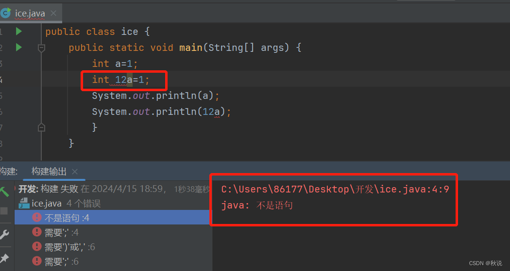Place cursor in 'int a=1;' line

tap(115, 64)
